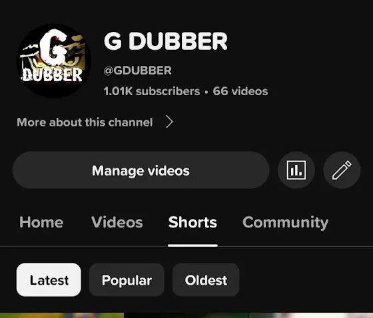Open the Community tab

pos(286,223)
